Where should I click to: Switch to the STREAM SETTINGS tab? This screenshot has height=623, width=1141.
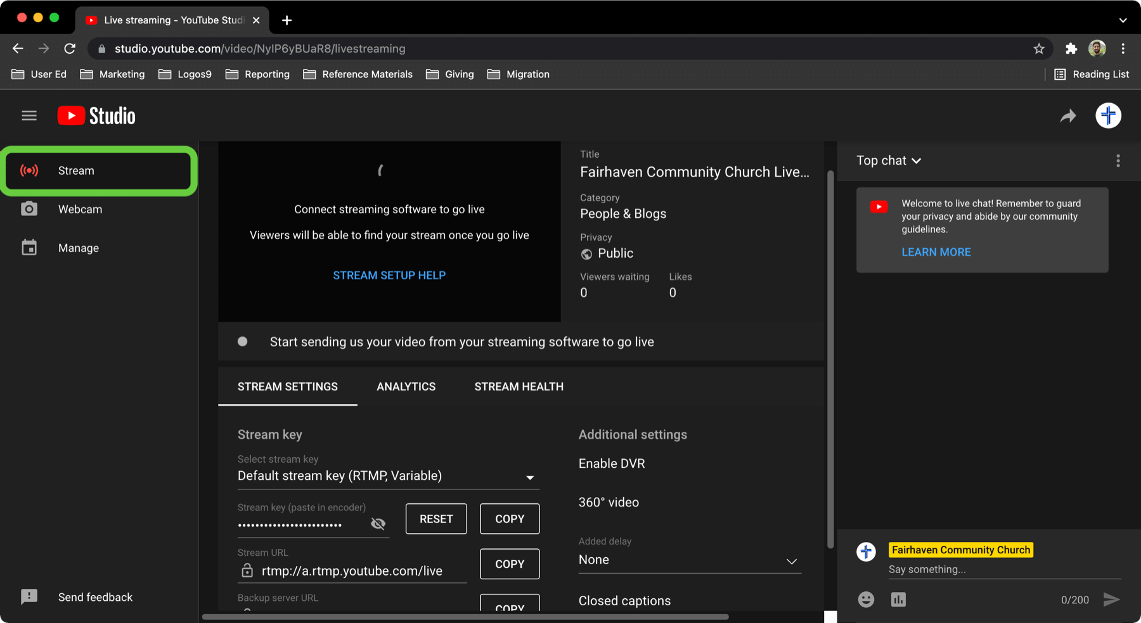coord(288,387)
